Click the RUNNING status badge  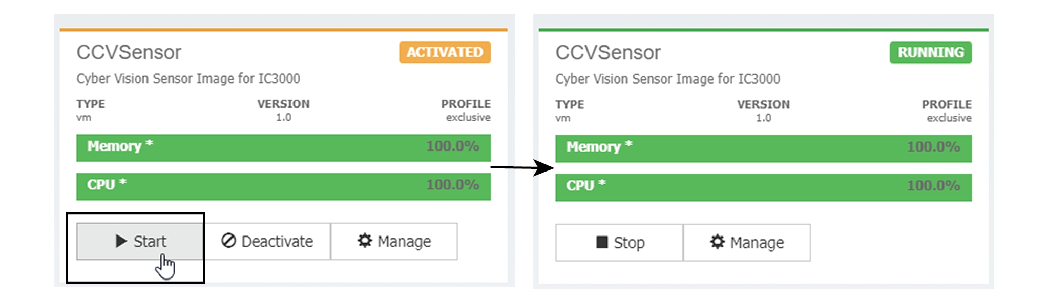tap(931, 52)
